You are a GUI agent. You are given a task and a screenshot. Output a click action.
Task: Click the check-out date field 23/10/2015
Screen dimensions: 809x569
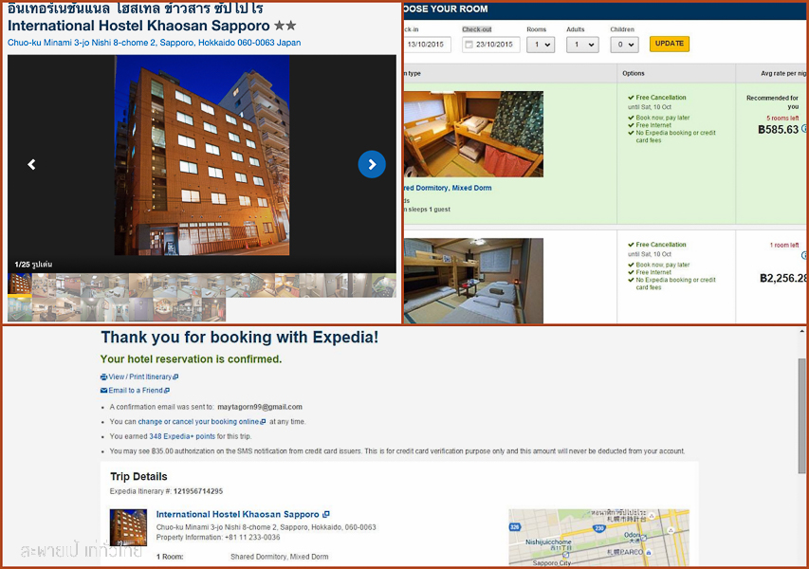tap(490, 45)
